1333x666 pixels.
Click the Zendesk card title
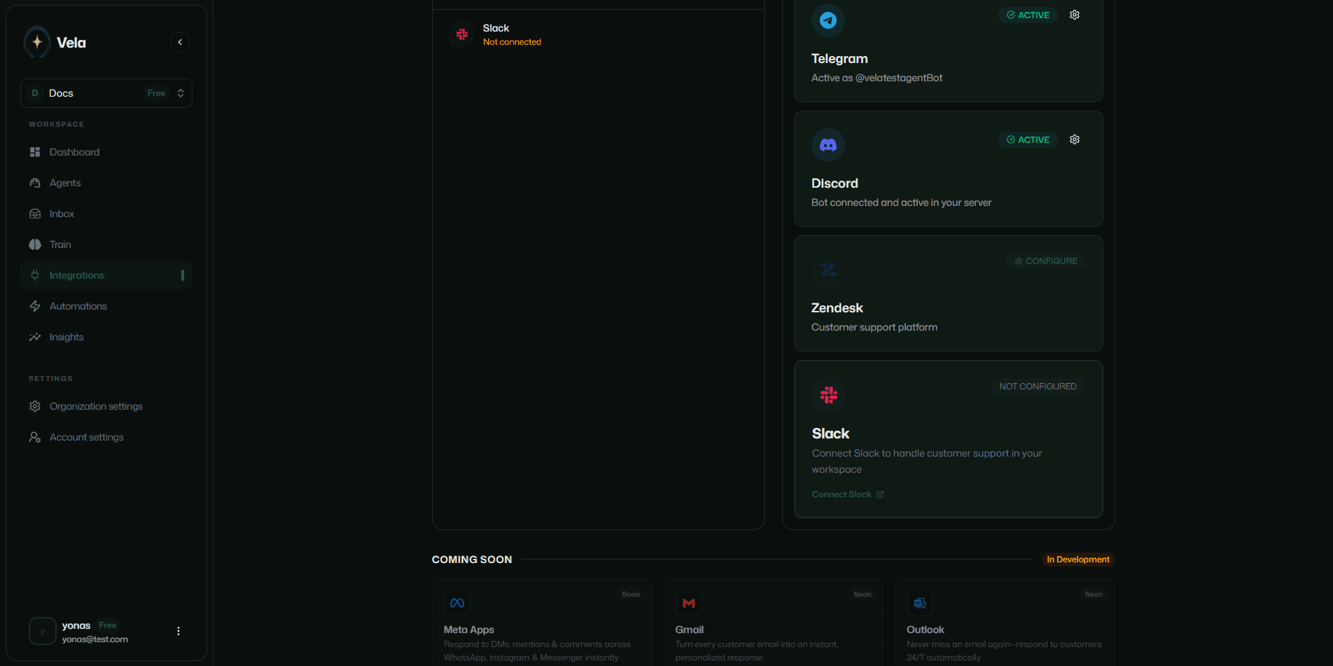coord(837,308)
